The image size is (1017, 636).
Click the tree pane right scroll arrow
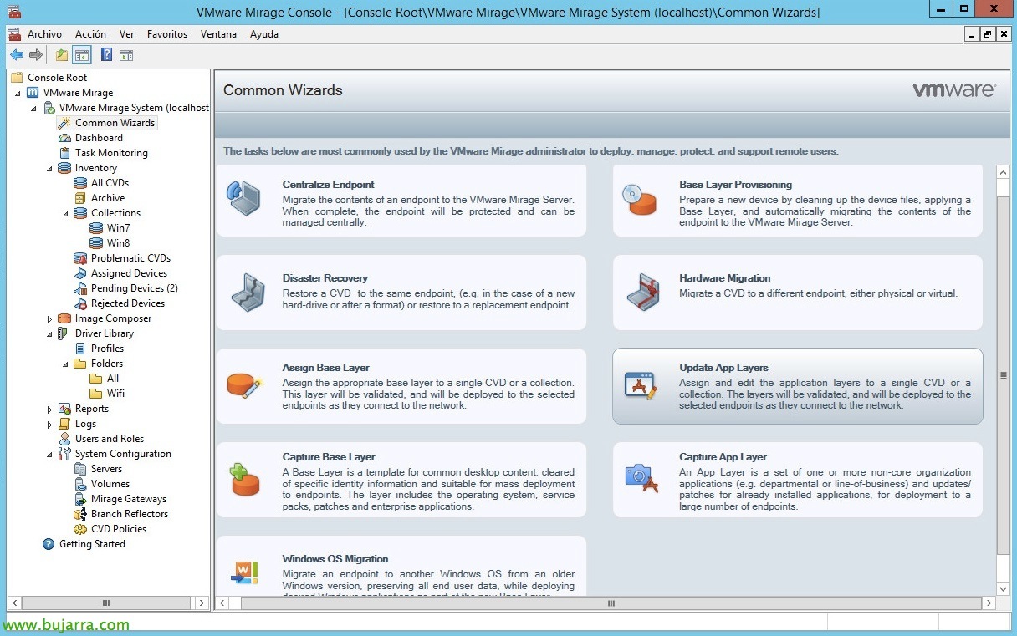[202, 603]
